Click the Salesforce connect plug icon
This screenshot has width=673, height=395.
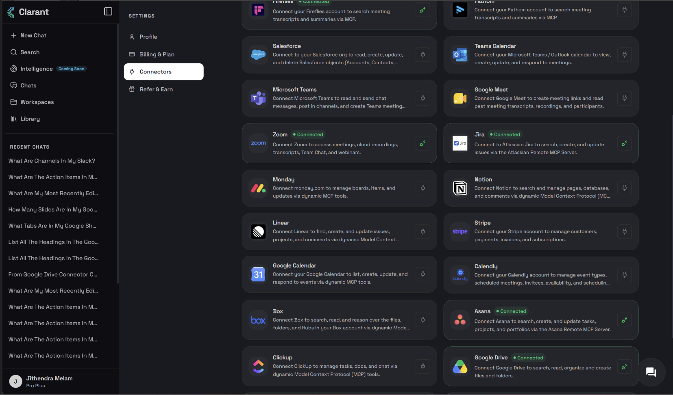pyautogui.click(x=423, y=55)
